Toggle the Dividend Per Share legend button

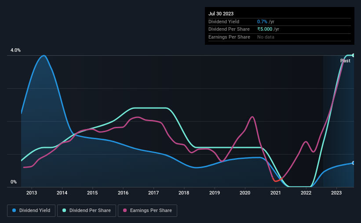[x=87, y=211]
